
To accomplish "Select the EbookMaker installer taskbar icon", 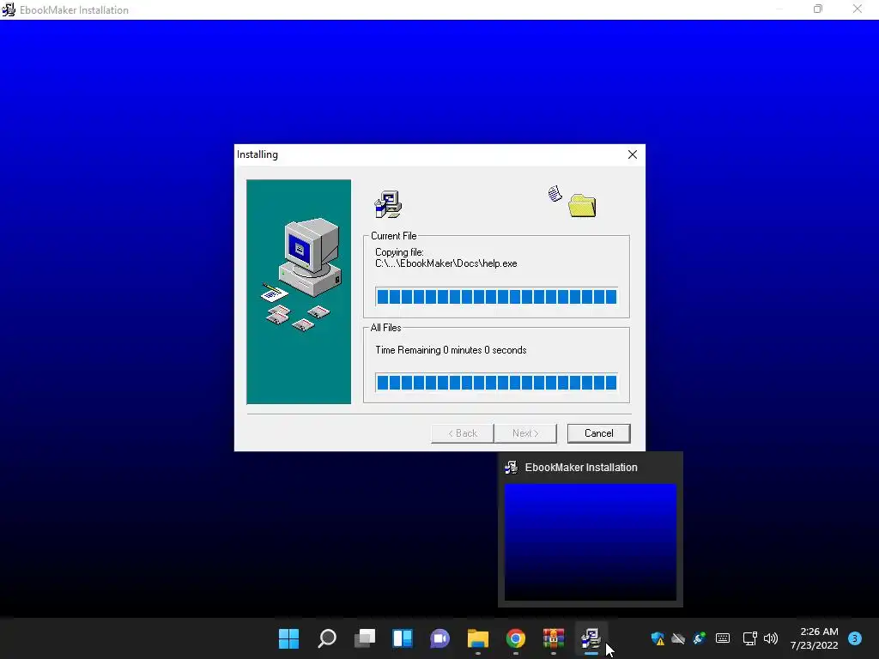I will click(591, 638).
